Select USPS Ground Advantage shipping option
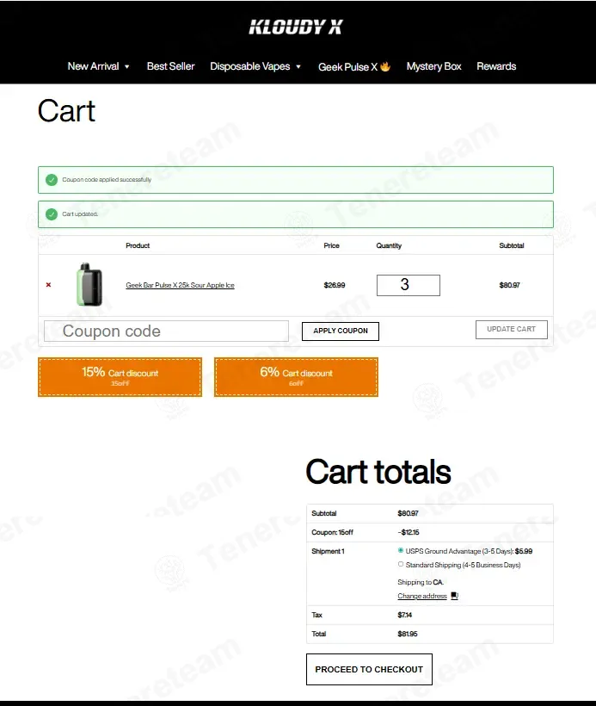Image resolution: width=596 pixels, height=706 pixels. click(x=400, y=550)
